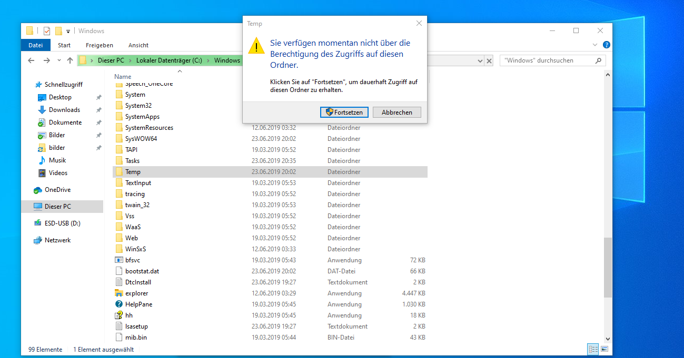
Task: Click the New folder Quick Access Toolbar icon
Action: [58, 31]
